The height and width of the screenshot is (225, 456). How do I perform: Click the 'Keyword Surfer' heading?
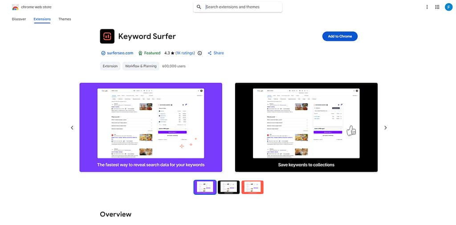tap(147, 36)
